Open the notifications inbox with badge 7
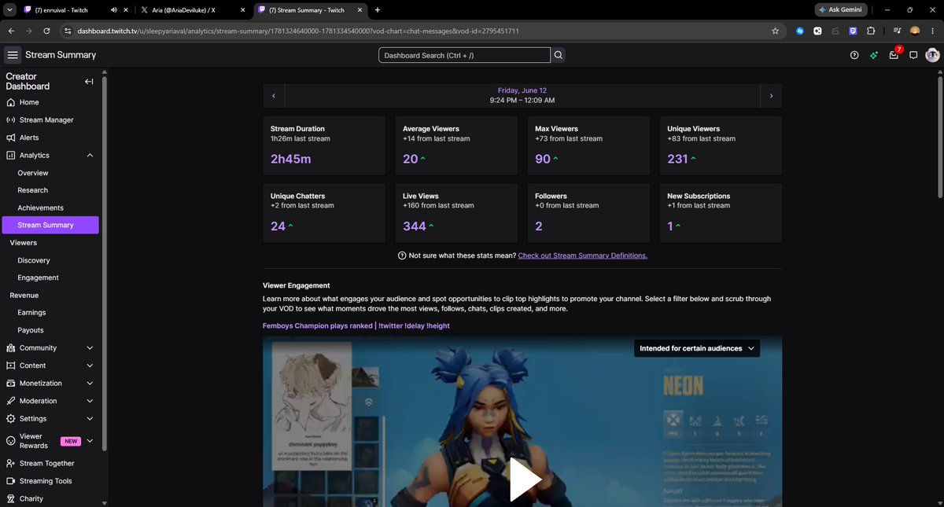The width and height of the screenshot is (944, 507). tap(894, 54)
